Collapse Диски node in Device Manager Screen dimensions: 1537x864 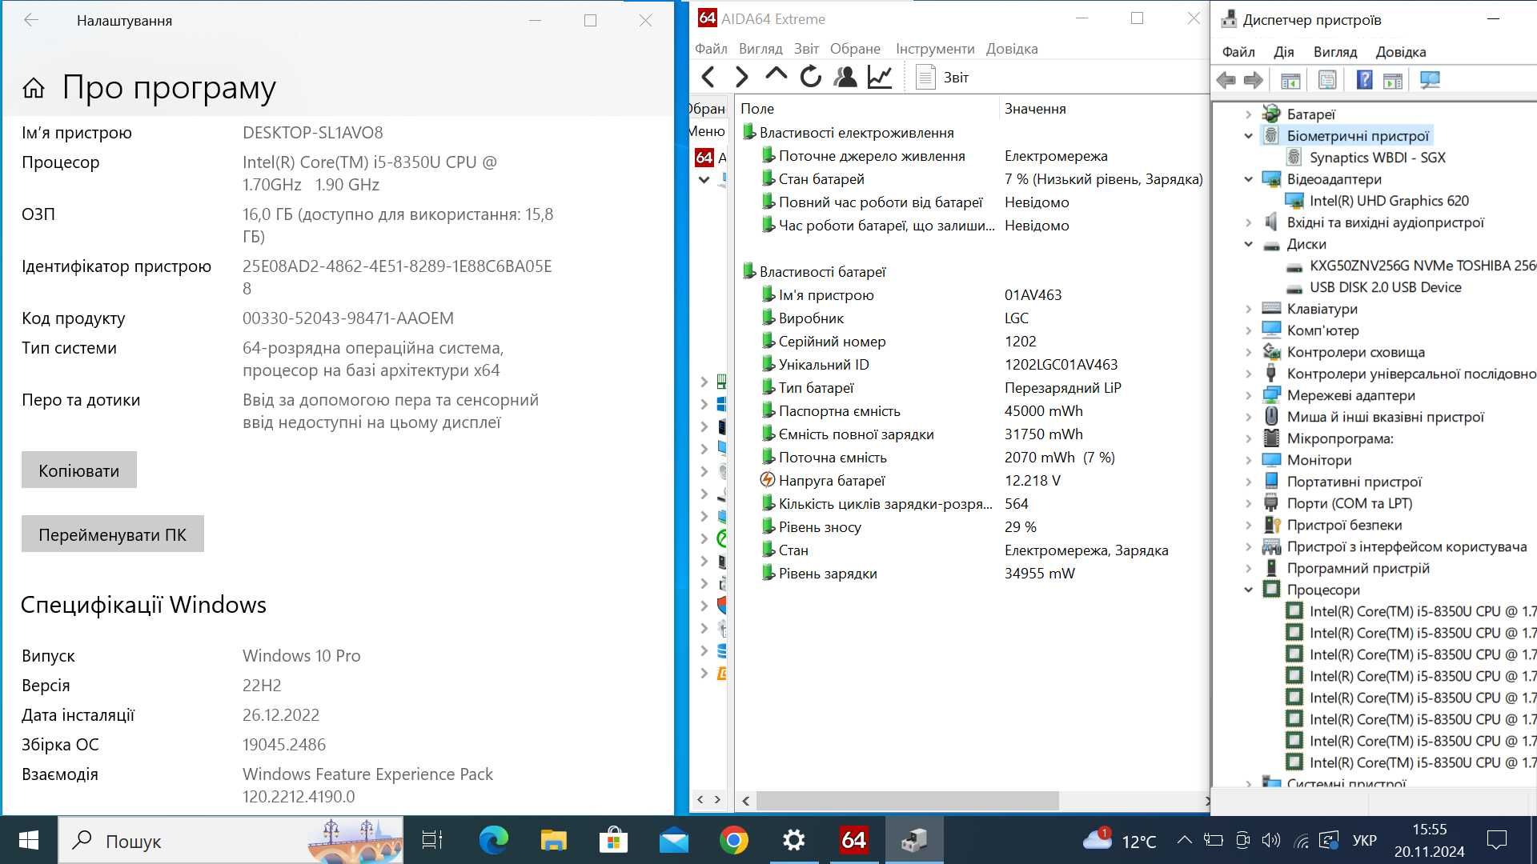point(1248,244)
